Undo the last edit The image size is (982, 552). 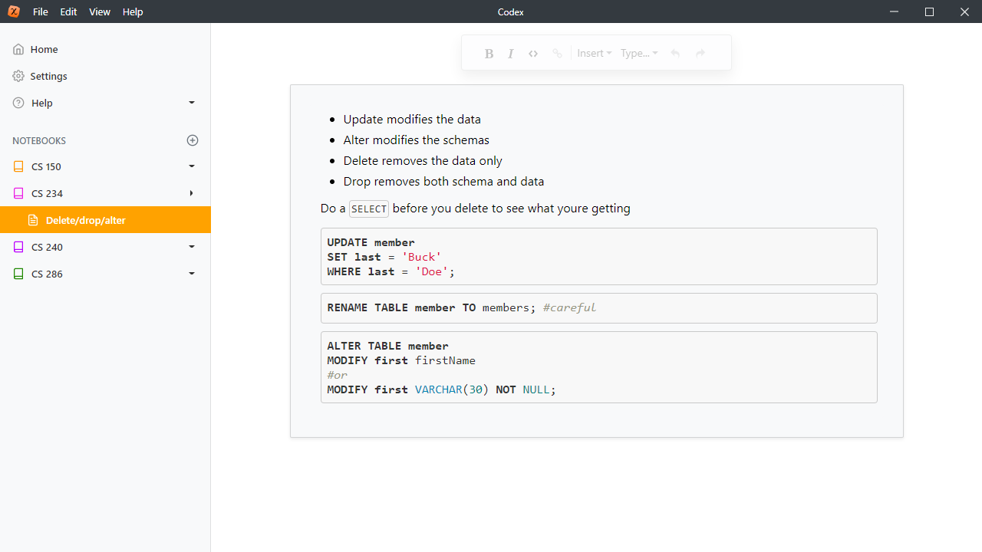675,54
